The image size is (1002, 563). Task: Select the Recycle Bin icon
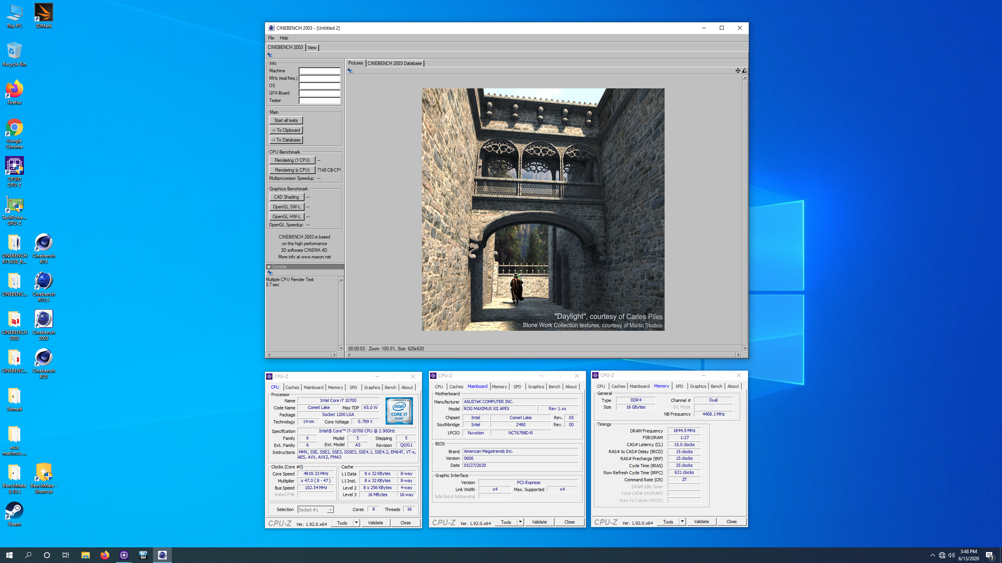(x=14, y=55)
